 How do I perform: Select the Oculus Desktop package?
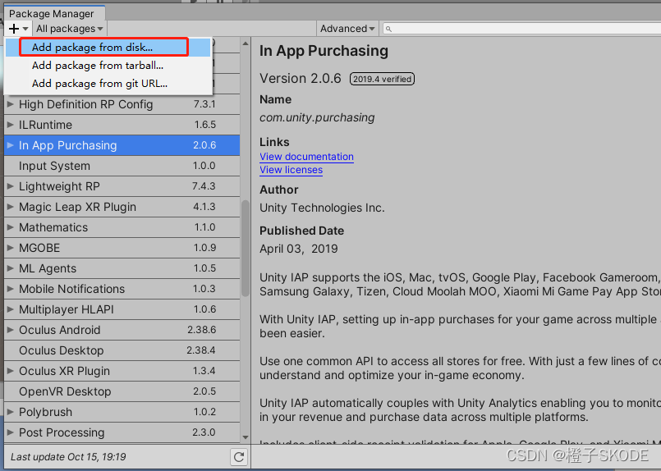click(122, 350)
